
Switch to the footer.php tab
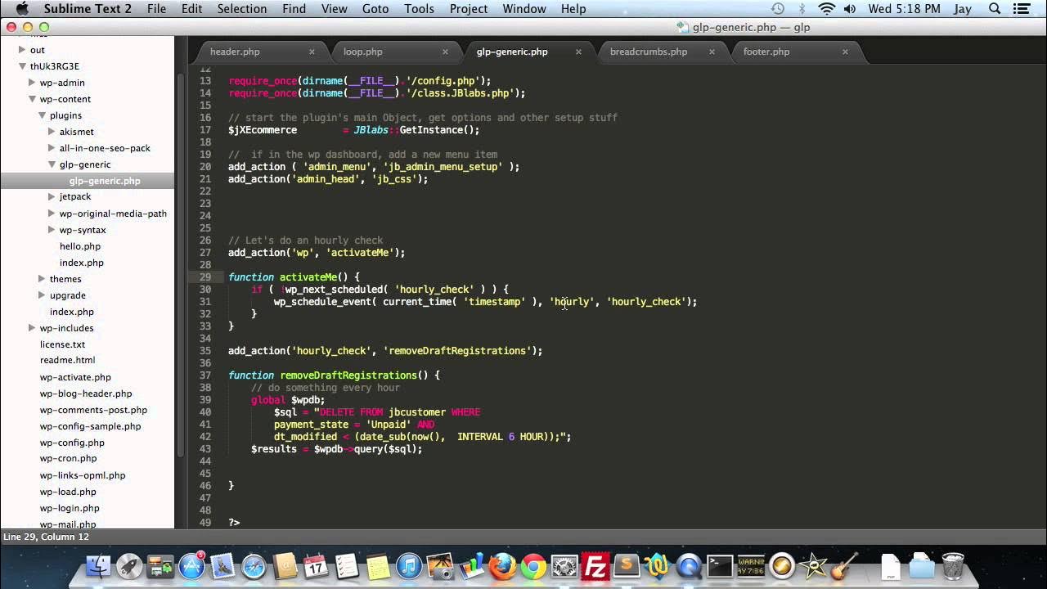coord(766,52)
